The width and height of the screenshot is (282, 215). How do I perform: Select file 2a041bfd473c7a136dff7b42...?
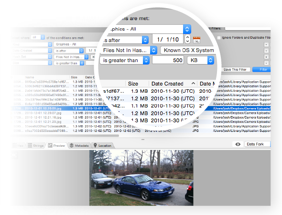tap(47, 91)
